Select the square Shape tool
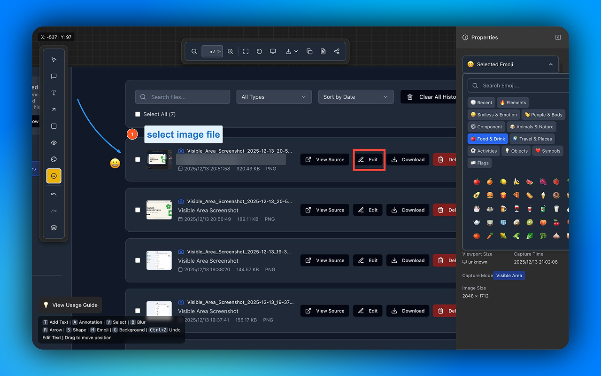Viewport: 601px width, 376px height. coord(54,126)
